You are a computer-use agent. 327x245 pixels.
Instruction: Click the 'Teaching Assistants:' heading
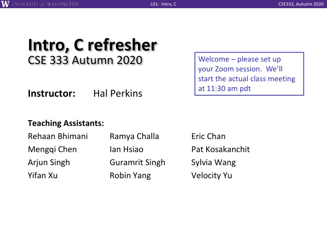[x=66, y=123]
